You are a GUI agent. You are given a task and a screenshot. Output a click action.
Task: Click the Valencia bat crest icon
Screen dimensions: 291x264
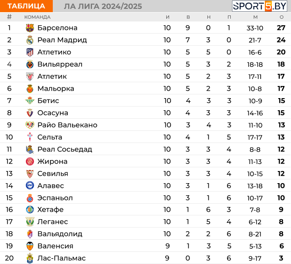[30, 246]
